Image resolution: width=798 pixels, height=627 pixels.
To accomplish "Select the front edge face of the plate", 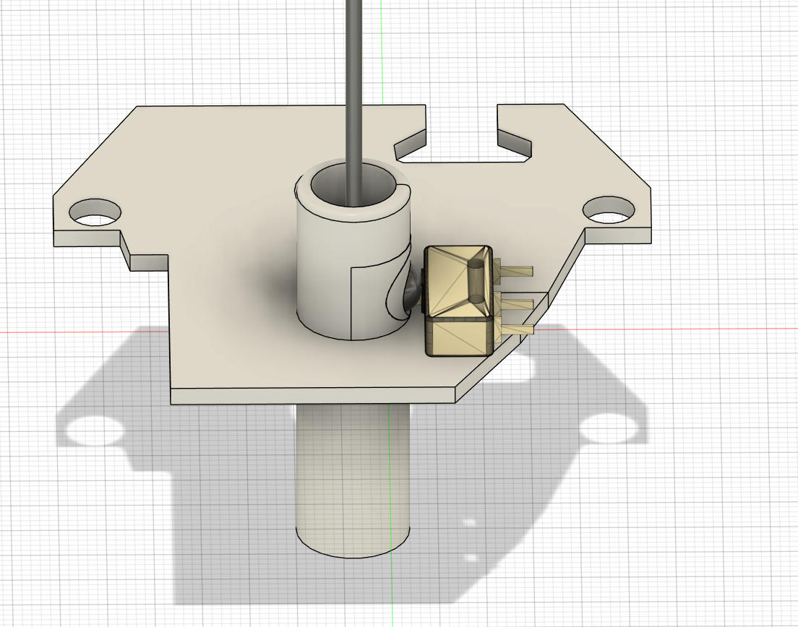I will pos(312,396).
